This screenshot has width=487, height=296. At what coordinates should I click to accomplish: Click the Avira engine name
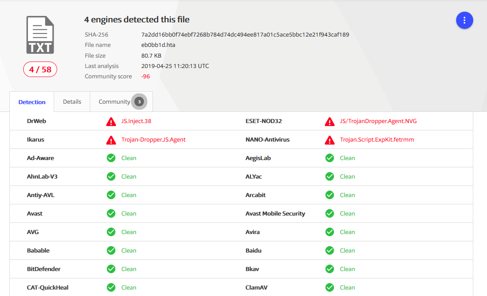pos(253,232)
